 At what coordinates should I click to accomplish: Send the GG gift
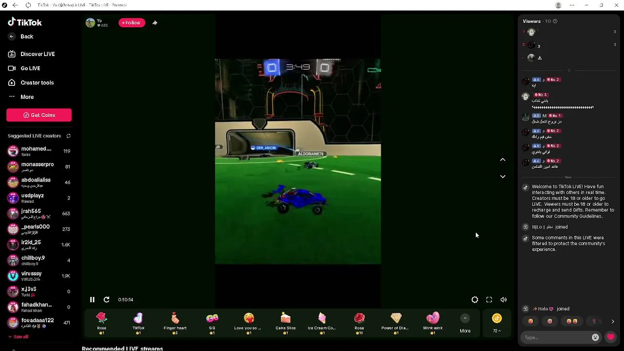[x=212, y=323]
